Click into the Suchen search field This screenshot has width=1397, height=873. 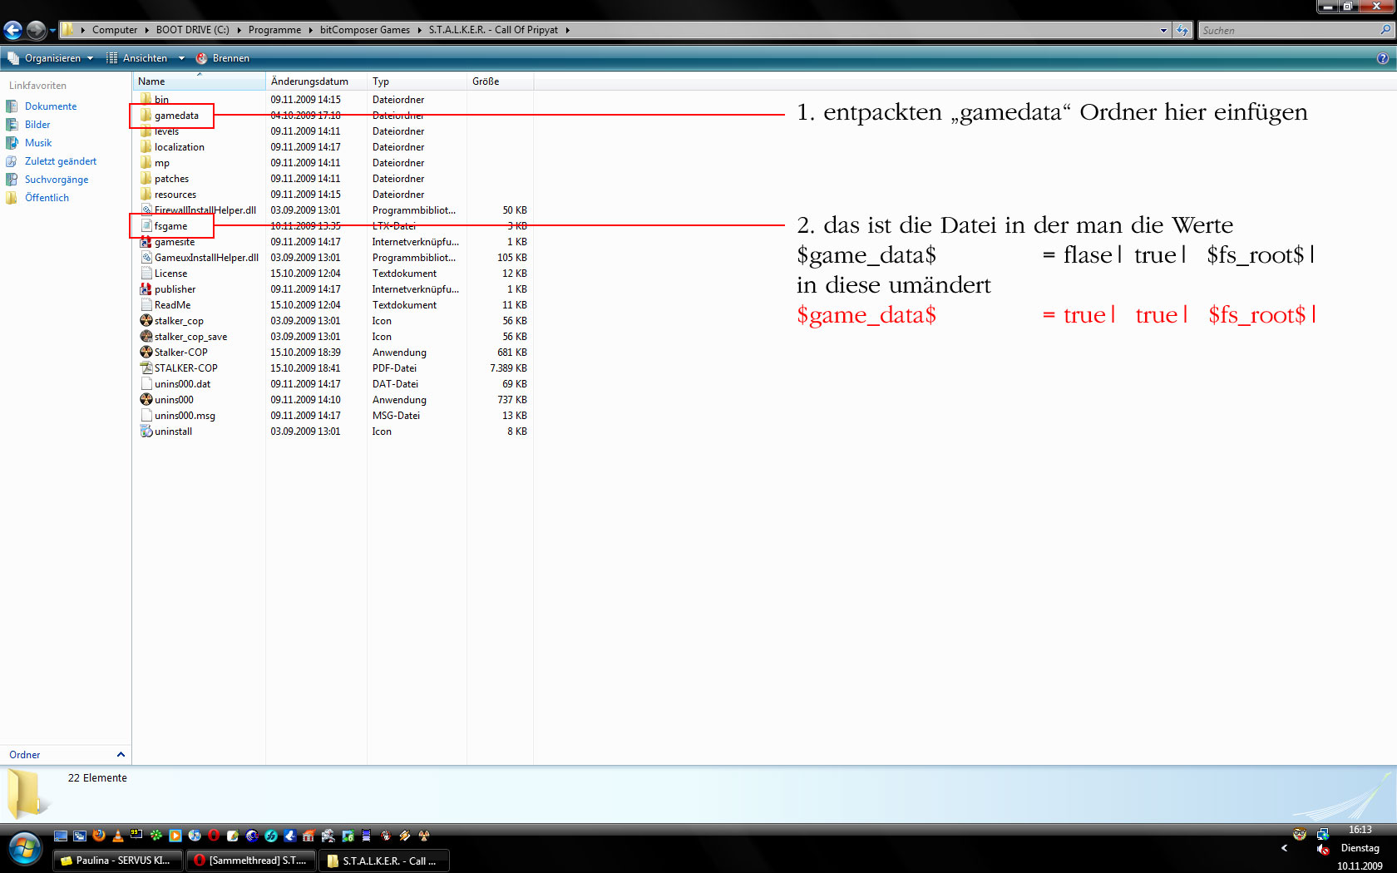[x=1287, y=30]
